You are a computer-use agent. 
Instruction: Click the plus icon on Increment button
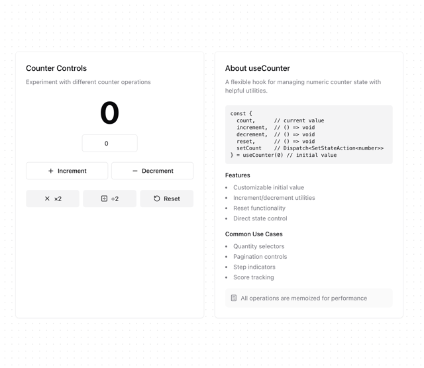[50, 171]
